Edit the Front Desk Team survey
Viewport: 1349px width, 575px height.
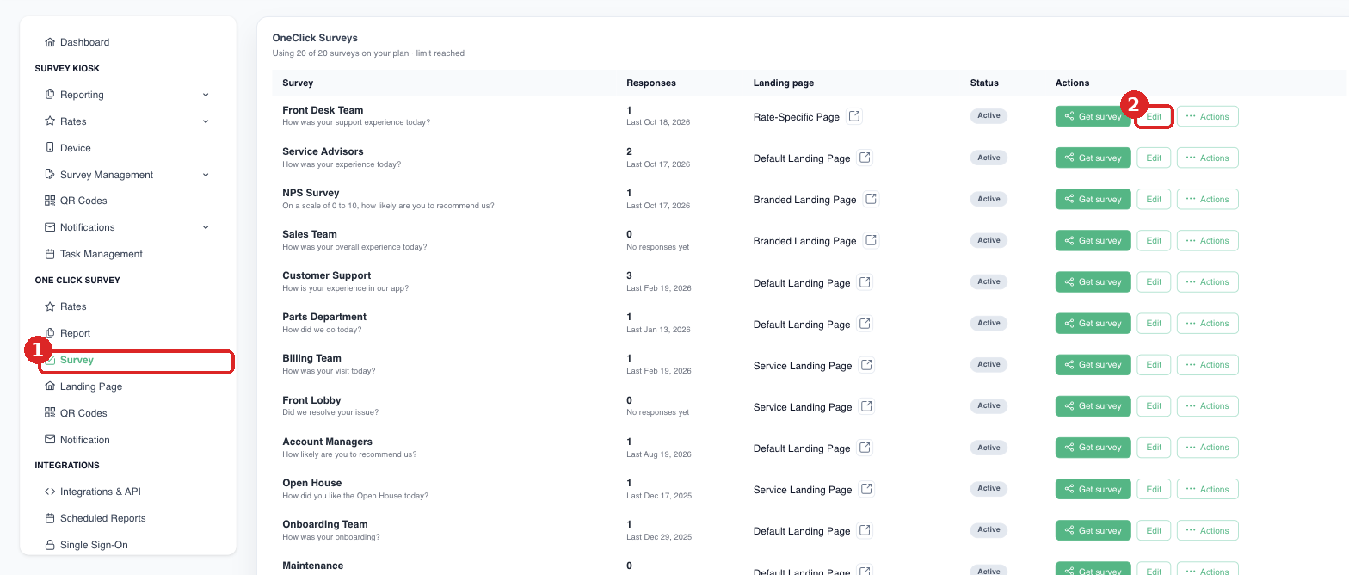tap(1154, 116)
